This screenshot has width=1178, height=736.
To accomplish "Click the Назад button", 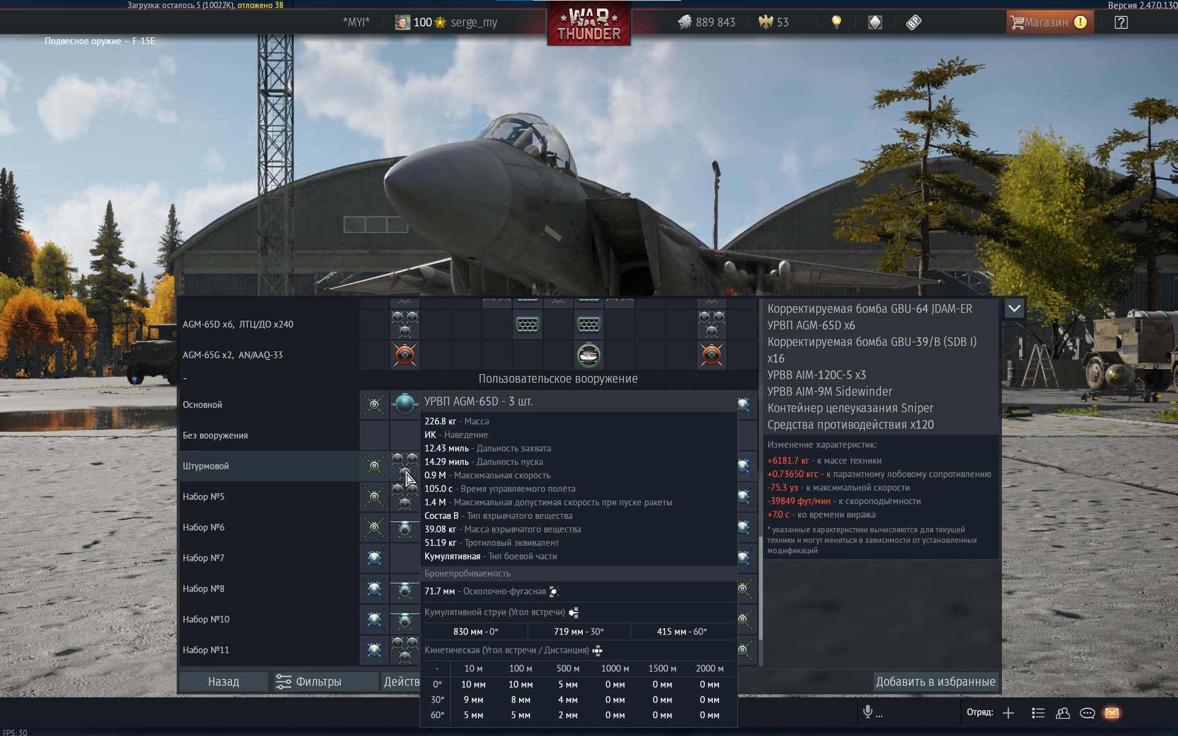I will pyautogui.click(x=223, y=681).
